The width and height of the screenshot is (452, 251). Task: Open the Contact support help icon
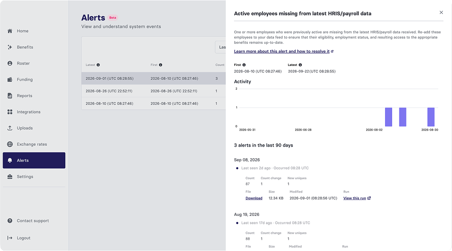(10, 221)
